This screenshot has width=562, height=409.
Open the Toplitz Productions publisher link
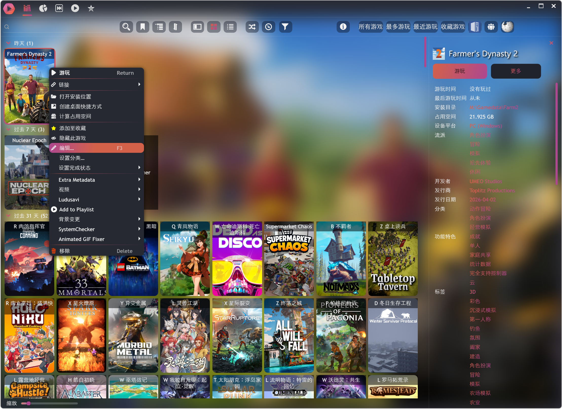click(x=492, y=191)
